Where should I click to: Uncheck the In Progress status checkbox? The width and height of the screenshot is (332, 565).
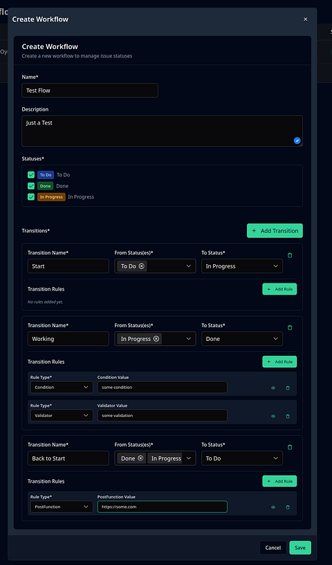click(31, 196)
